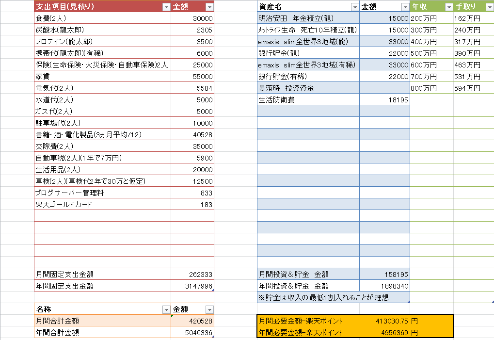
Task: Click the 55000 rent amount
Action: point(192,77)
